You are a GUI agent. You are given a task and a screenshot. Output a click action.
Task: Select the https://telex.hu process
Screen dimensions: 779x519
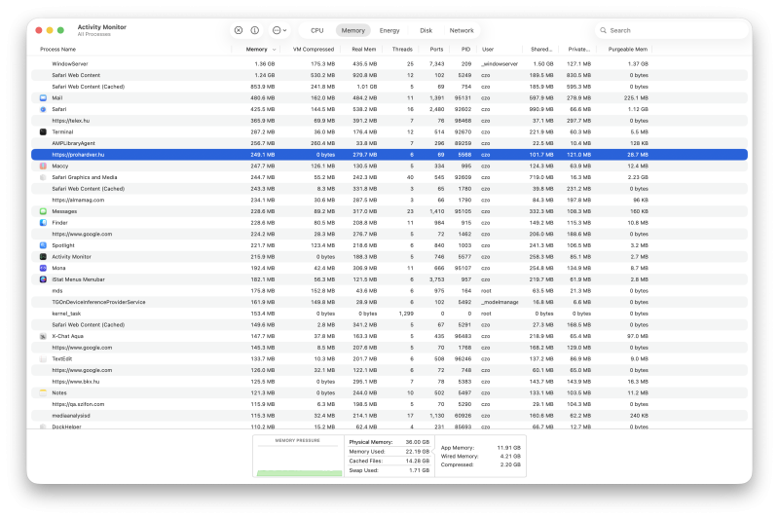tap(389, 121)
